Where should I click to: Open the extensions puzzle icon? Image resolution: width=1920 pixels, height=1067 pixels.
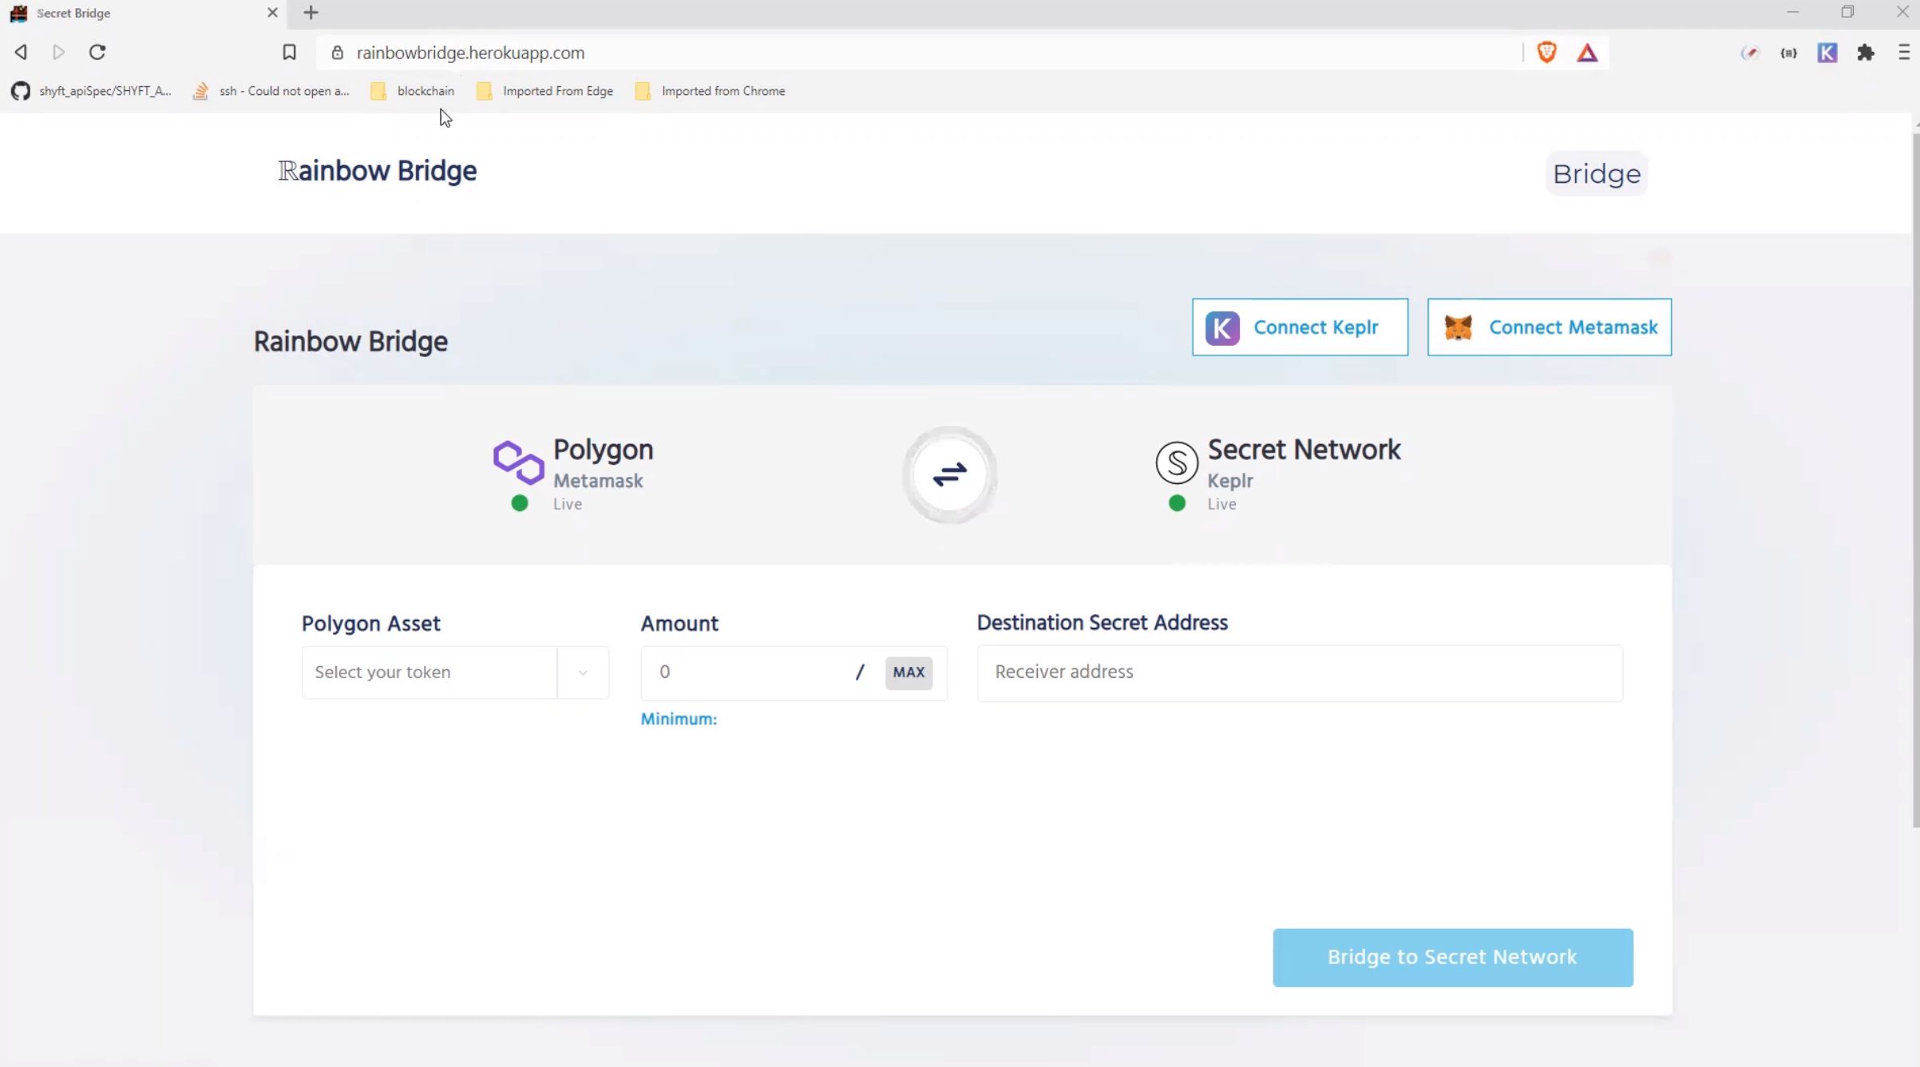(1866, 53)
